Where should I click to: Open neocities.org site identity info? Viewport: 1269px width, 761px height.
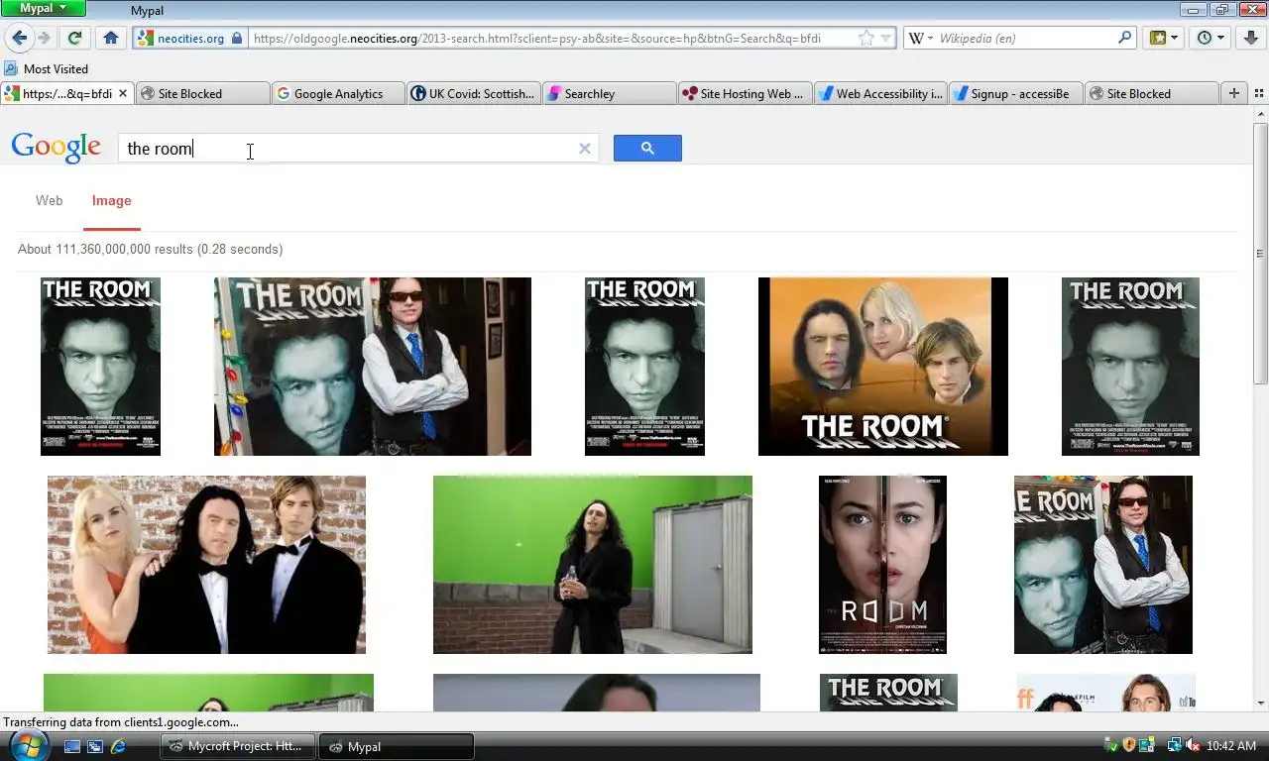[181, 38]
